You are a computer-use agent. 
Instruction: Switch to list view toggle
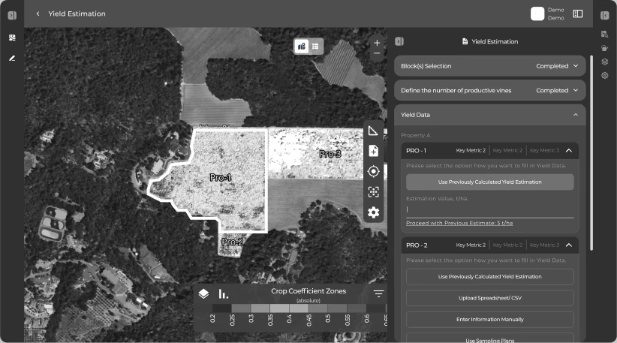point(315,47)
